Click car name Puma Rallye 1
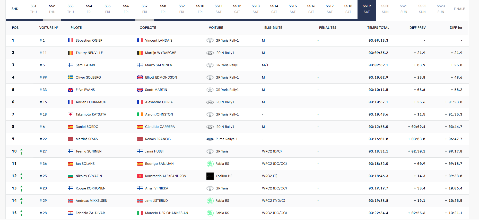 [x=227, y=139]
